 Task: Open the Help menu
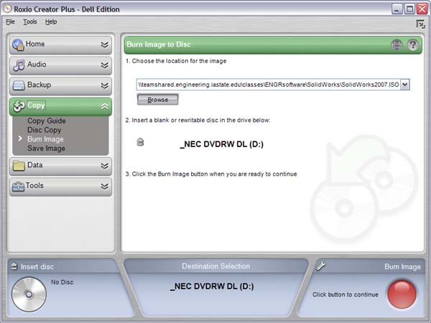pyautogui.click(x=51, y=22)
